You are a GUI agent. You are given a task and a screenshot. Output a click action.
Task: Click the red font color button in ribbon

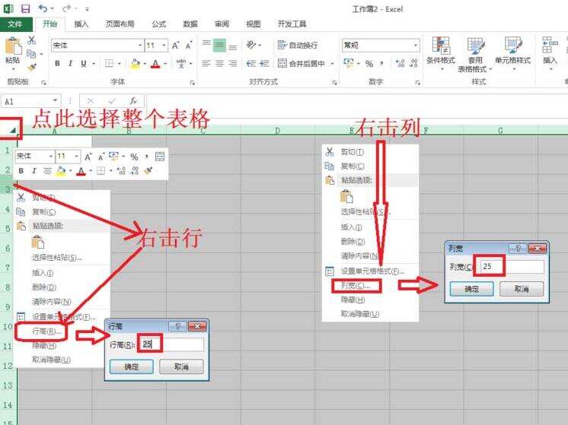155,64
